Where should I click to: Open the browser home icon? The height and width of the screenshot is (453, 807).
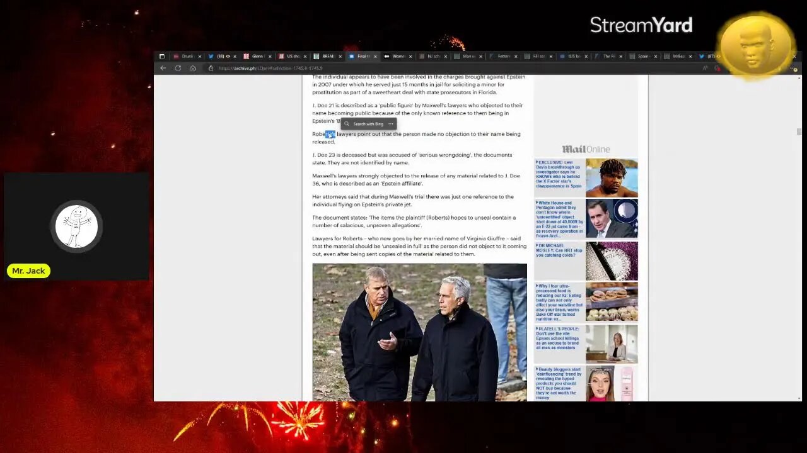coord(193,68)
